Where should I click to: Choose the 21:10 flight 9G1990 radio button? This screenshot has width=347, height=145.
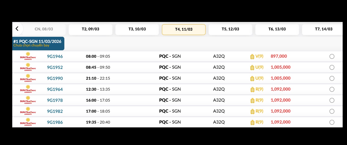(x=332, y=78)
